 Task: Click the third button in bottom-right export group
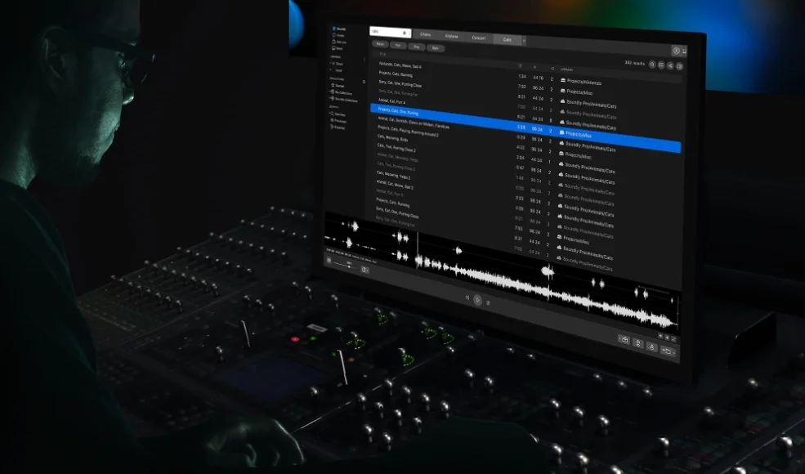651,347
